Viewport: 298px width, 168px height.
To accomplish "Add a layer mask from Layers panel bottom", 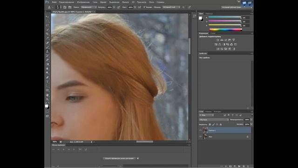I will pyautogui.click(x=230, y=166).
